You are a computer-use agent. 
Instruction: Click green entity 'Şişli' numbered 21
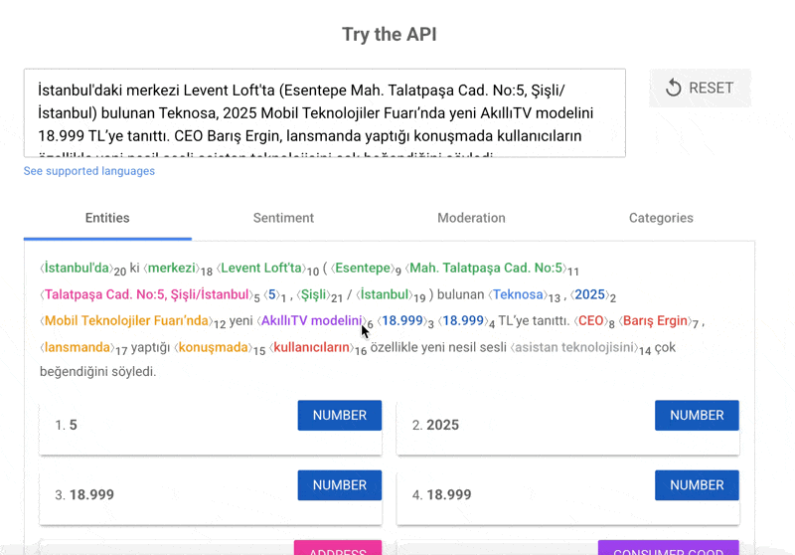coord(313,294)
